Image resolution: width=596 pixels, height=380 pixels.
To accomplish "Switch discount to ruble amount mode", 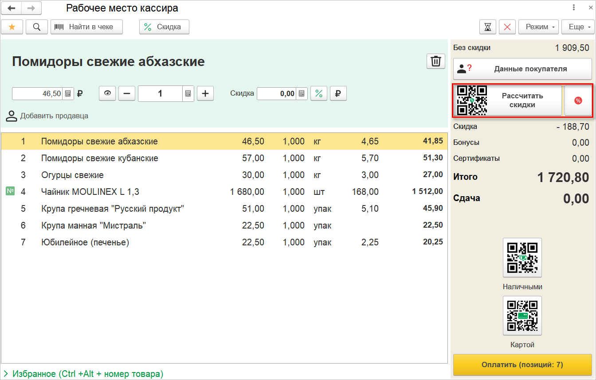I will click(x=338, y=94).
